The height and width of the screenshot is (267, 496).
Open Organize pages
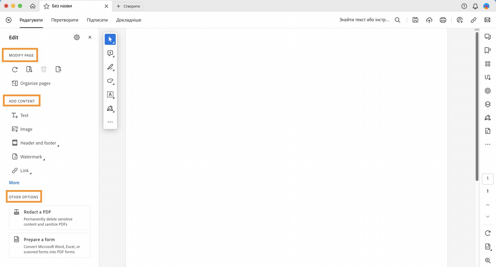click(x=31, y=83)
